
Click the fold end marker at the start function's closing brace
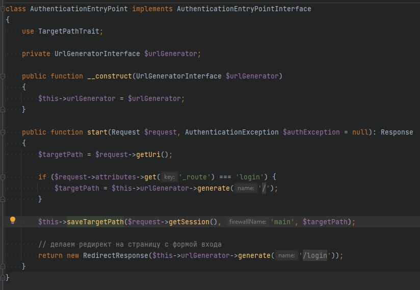pos(3,267)
